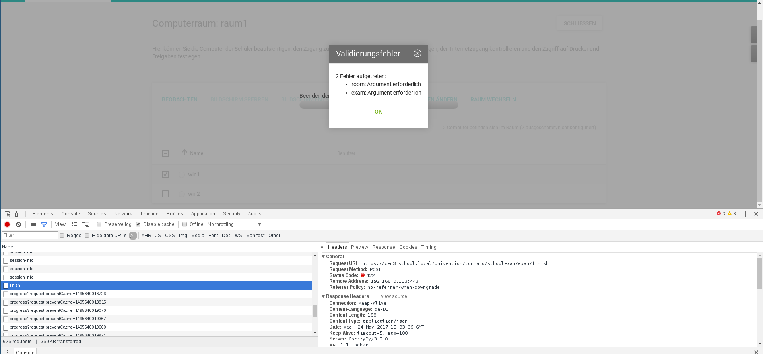Toggle the network filter funnel icon
The width and height of the screenshot is (763, 354).
[44, 224]
